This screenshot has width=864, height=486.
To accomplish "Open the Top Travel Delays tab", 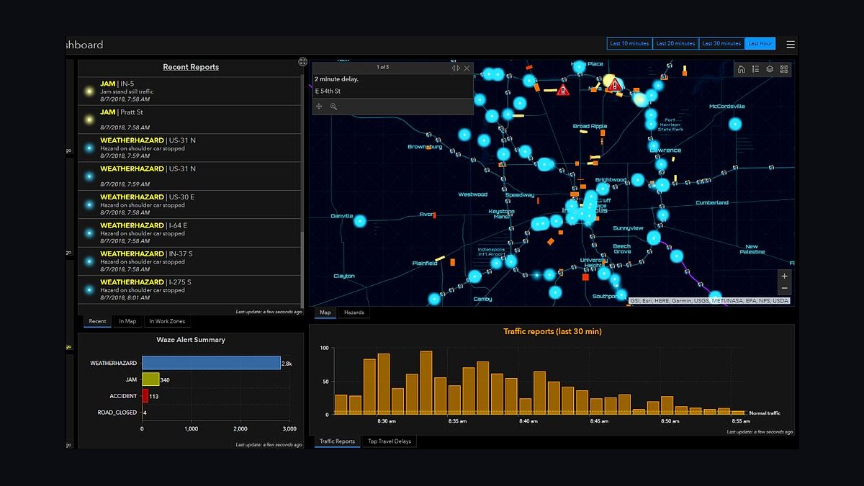I will tap(390, 441).
